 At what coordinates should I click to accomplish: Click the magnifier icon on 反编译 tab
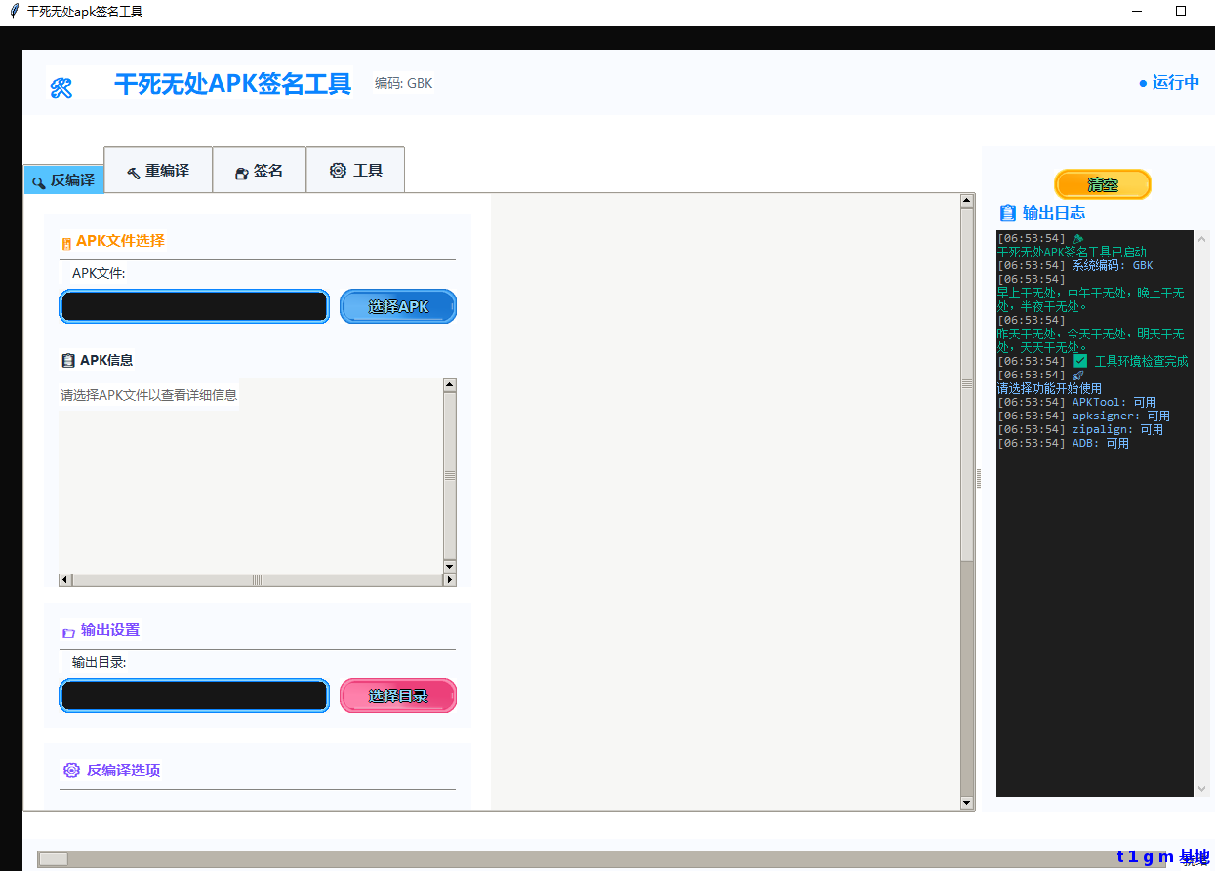point(39,181)
